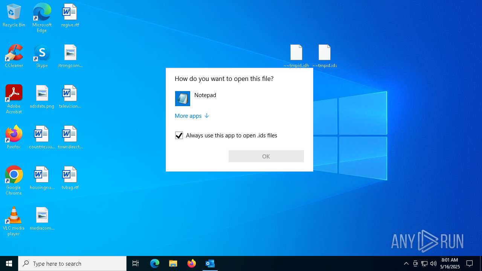Image resolution: width=482 pixels, height=271 pixels.
Task: Switch to Outlook in the taskbar
Action: pyautogui.click(x=210, y=263)
